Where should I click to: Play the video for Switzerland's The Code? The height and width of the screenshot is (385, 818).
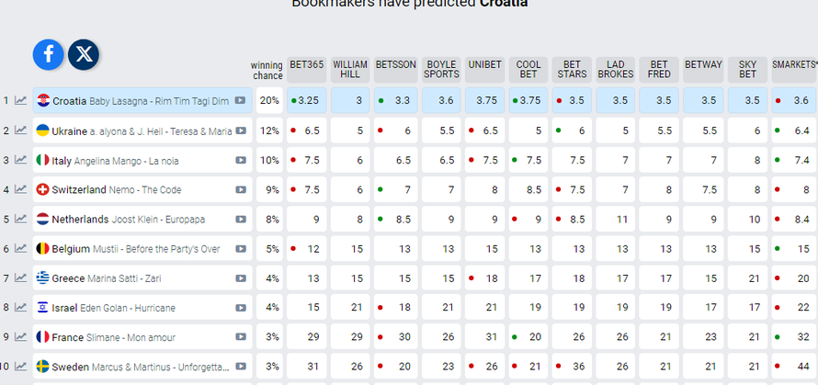click(240, 189)
